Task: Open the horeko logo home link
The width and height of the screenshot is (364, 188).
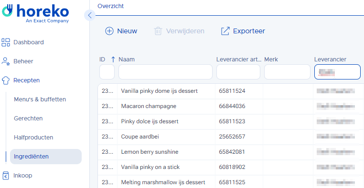Action: [x=35, y=13]
